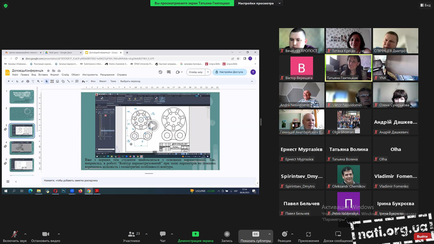The image size is (434, 244).
Task: Star the ДоповідьКонференція document
Action: coord(48,71)
